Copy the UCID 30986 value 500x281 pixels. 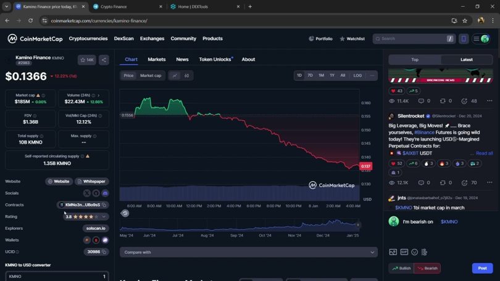tap(104, 251)
